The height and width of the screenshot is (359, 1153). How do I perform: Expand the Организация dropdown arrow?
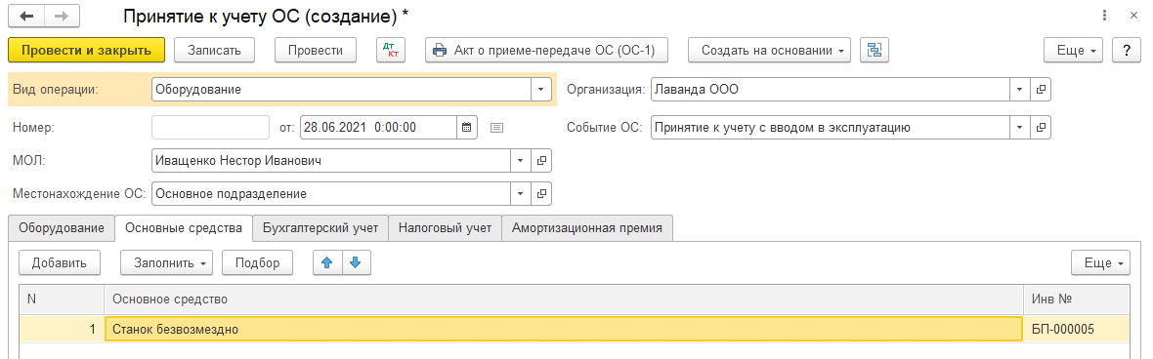point(1020,90)
